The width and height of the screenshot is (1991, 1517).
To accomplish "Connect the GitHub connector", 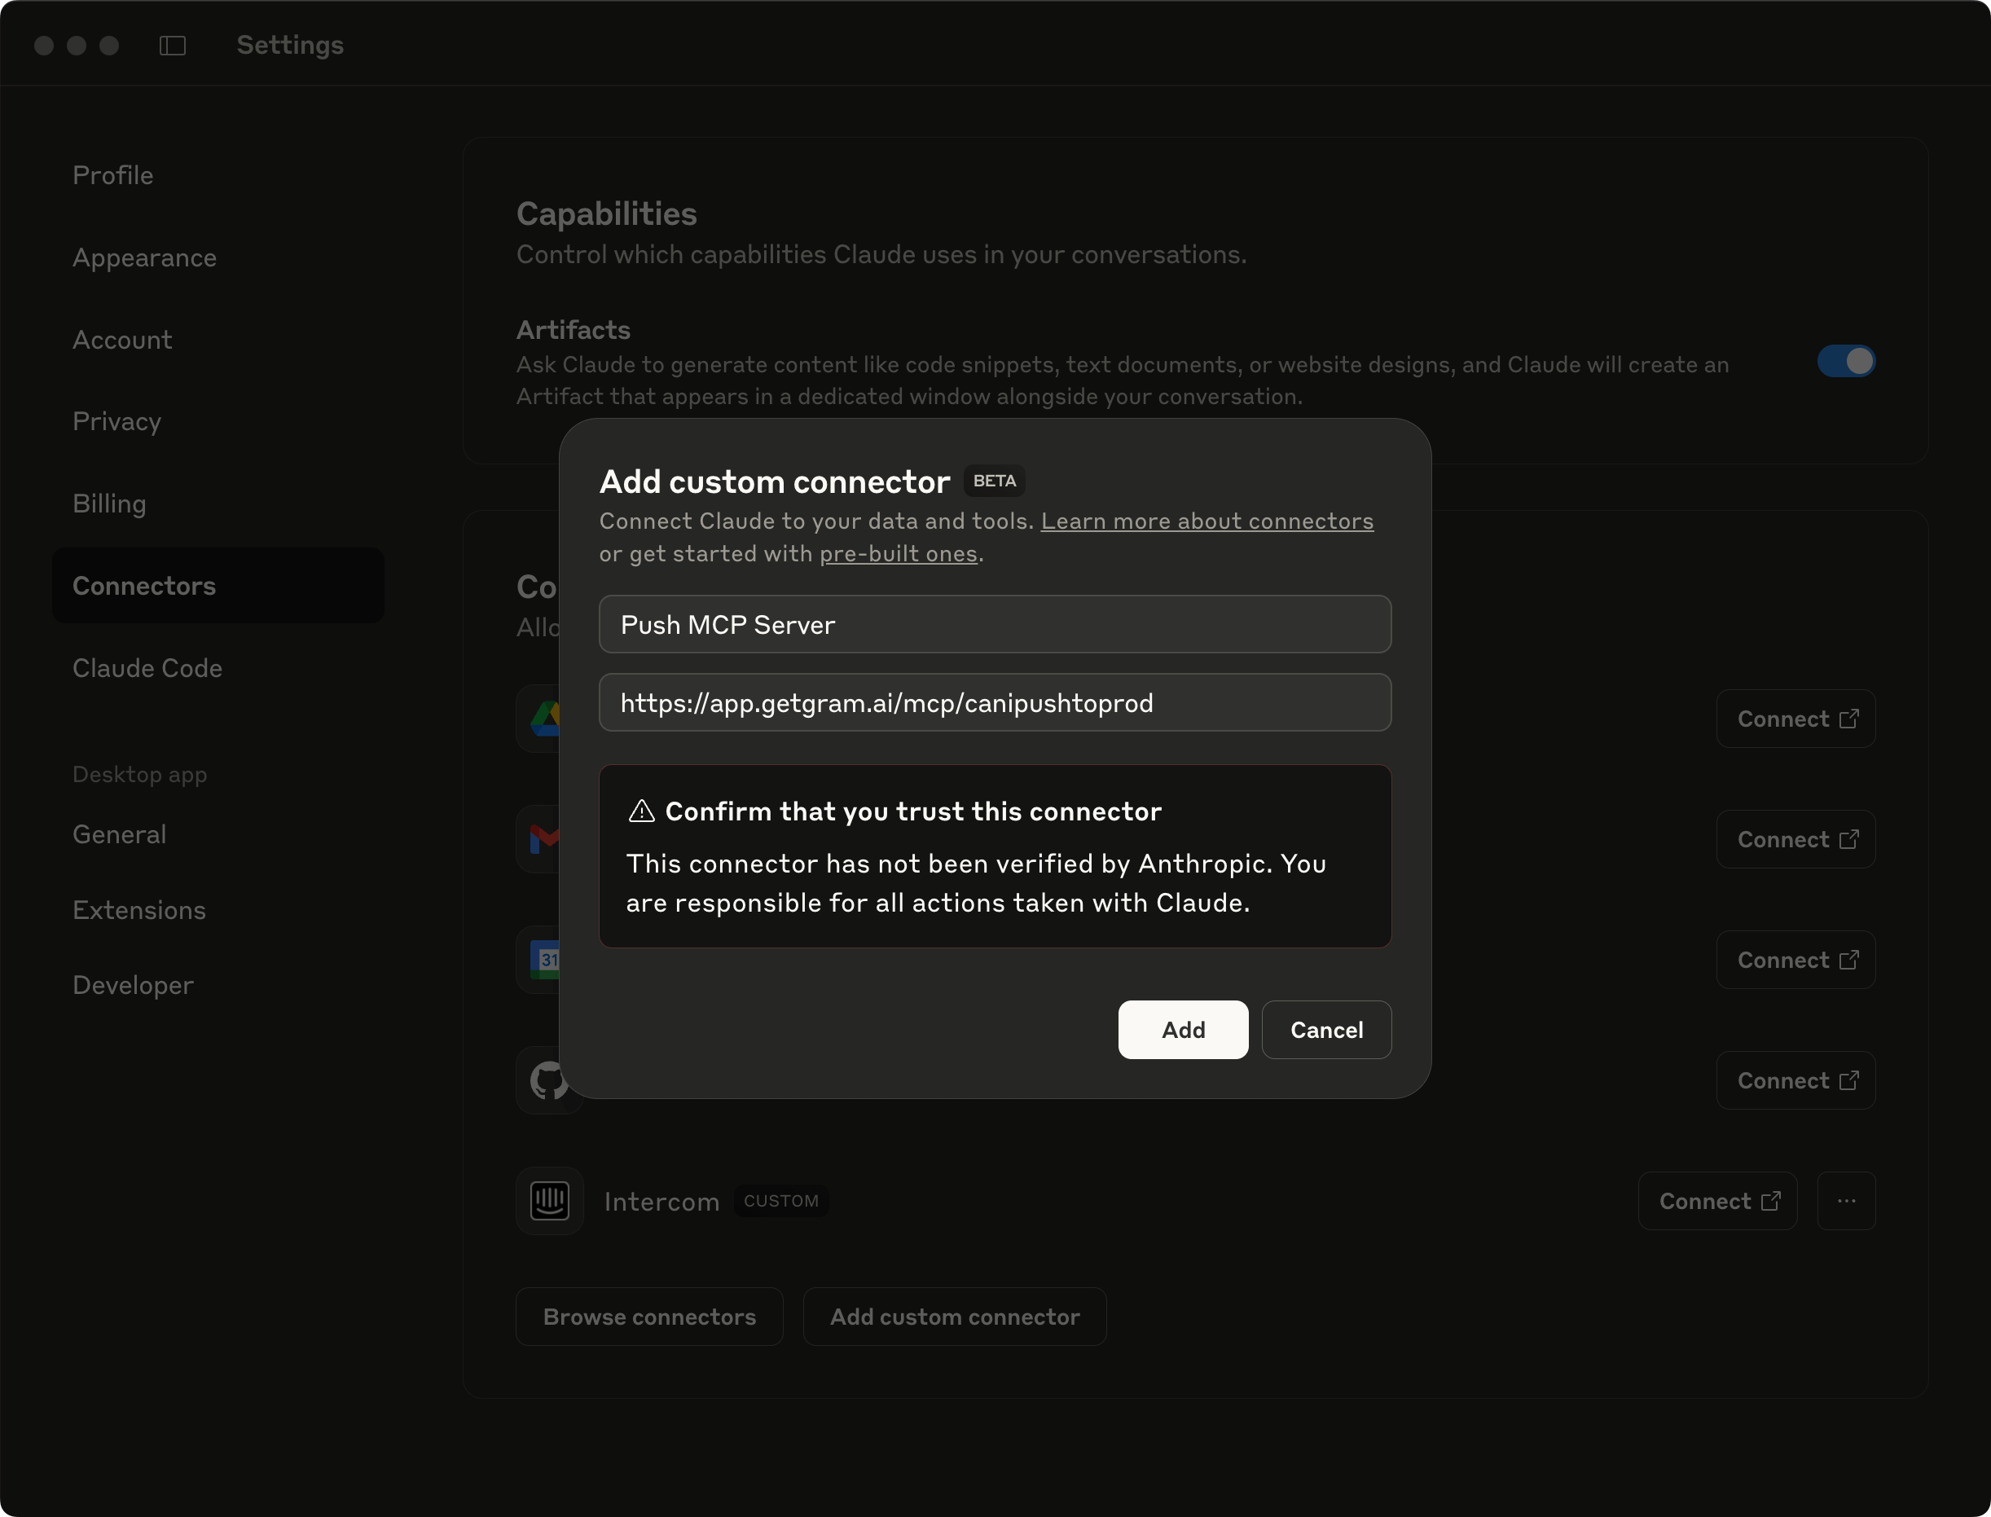I will [x=1796, y=1080].
